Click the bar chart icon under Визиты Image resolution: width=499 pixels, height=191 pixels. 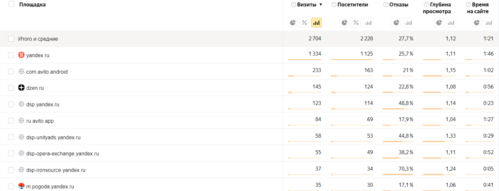316,23
